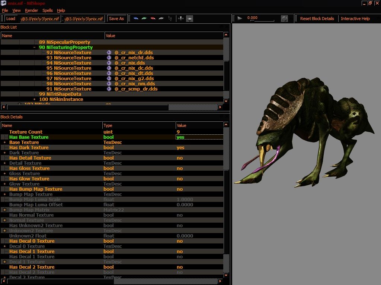Click texture icon beside @_cr_nix_nm.dds

(109, 84)
